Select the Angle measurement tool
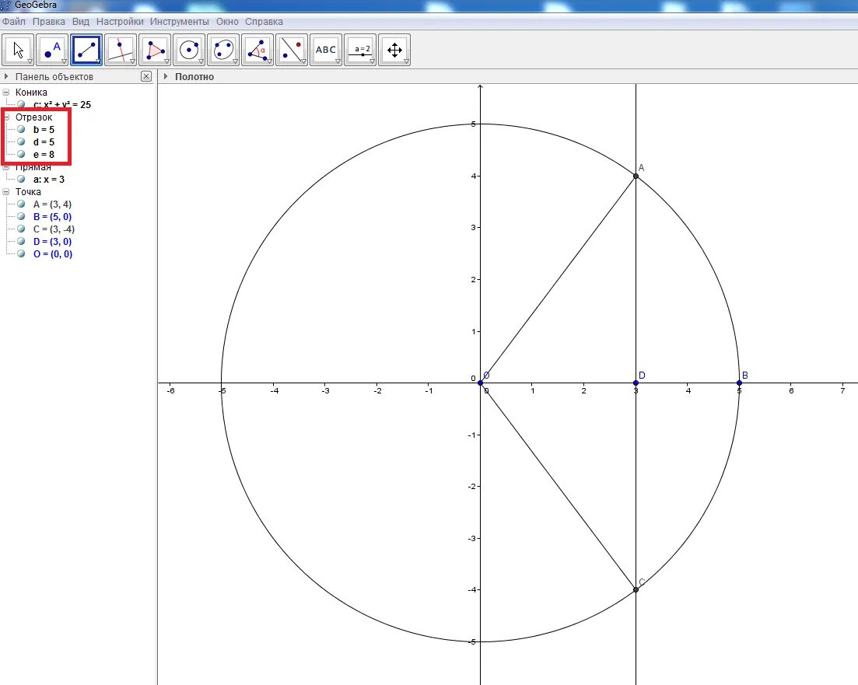Viewport: 858px width, 685px height. click(x=257, y=49)
